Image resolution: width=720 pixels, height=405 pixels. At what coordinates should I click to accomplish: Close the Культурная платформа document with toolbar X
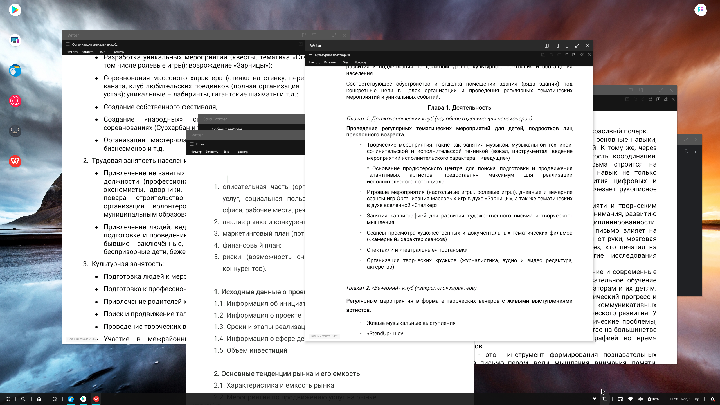[x=589, y=55]
